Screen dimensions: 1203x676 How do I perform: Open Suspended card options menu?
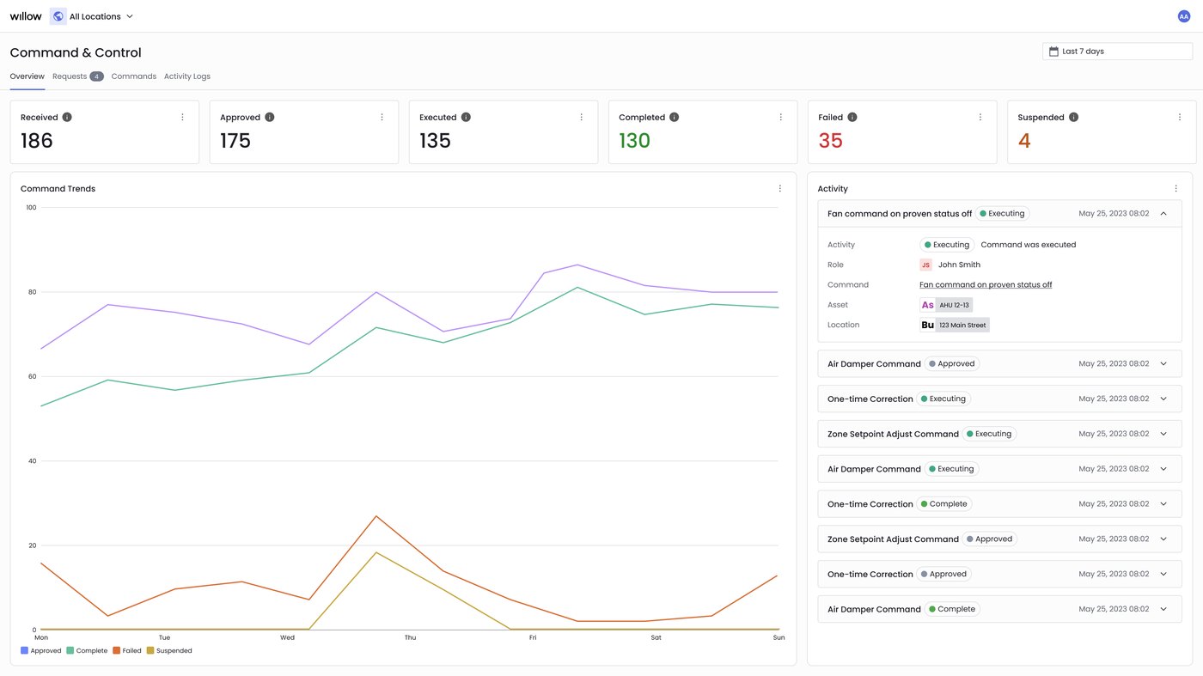tap(1179, 117)
